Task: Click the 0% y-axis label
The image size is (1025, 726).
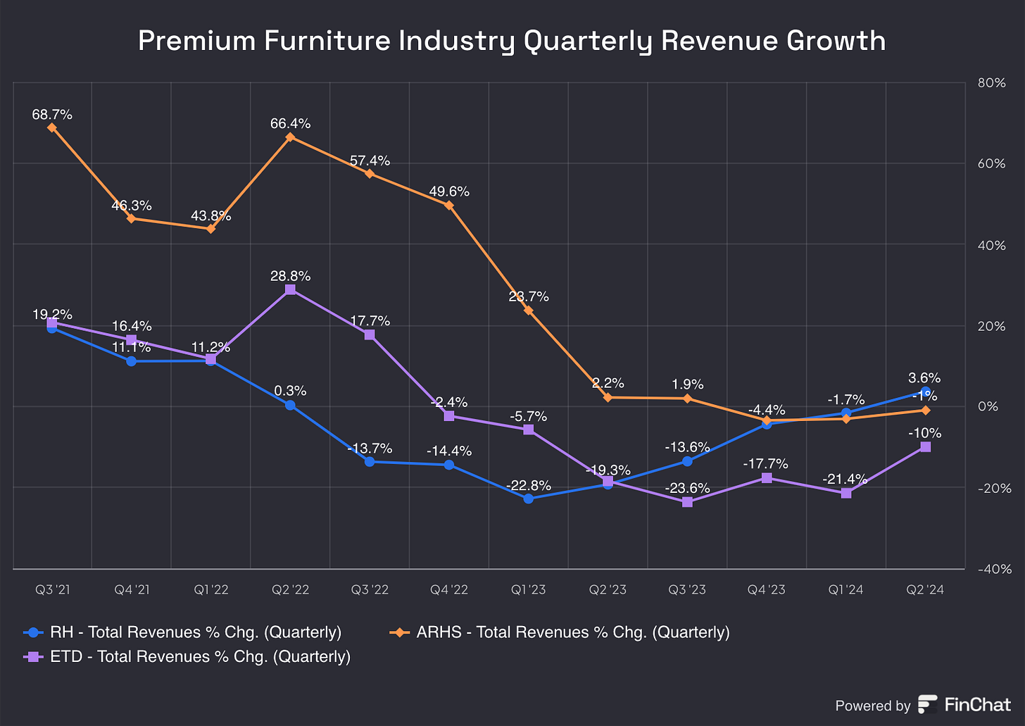Action: pos(988,406)
